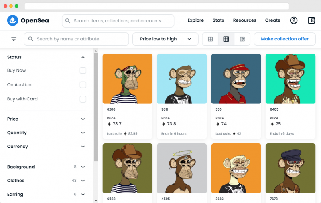The height and width of the screenshot is (203, 321).
Task: Expand the Price filter section
Action: (x=83, y=119)
